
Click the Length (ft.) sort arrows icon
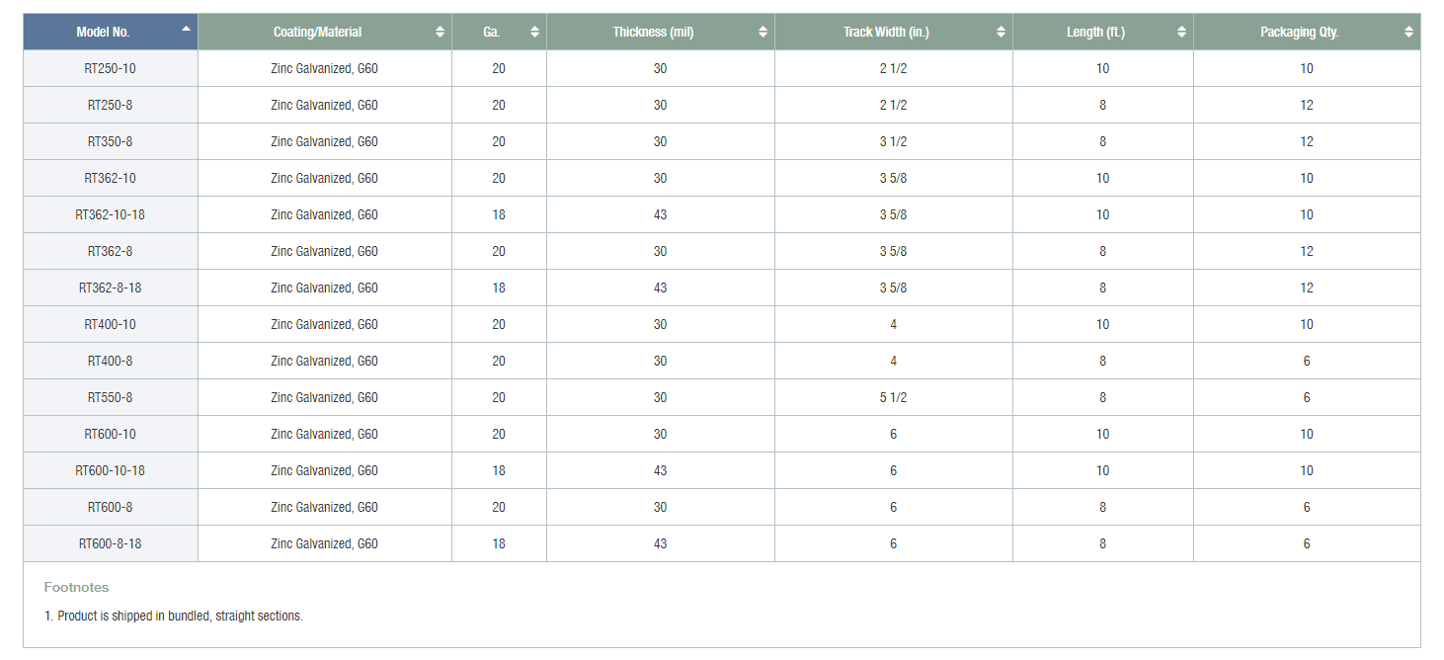click(x=1181, y=32)
